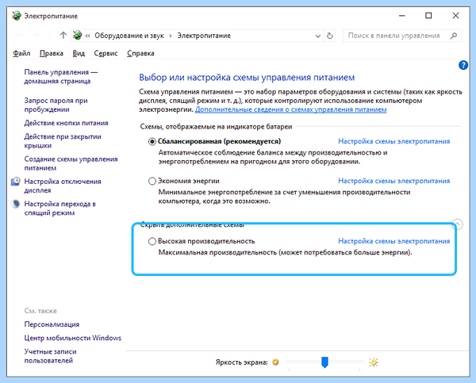Select the Высокая производительность radio button
Screen dimensions: 476x383
tap(152, 241)
